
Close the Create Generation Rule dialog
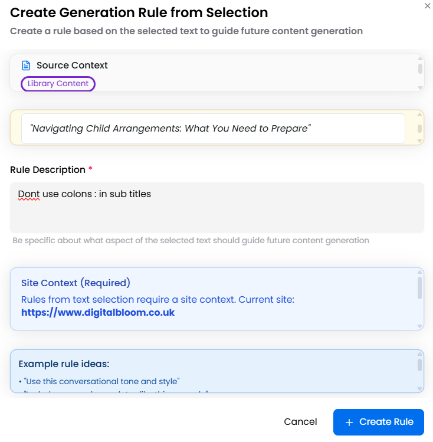(x=428, y=5)
